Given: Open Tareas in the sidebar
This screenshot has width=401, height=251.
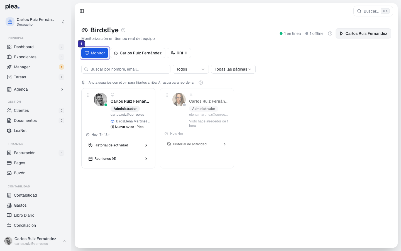Looking at the screenshot, I should pos(36,77).
